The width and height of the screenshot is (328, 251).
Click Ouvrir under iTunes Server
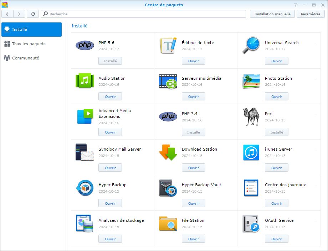click(x=277, y=168)
